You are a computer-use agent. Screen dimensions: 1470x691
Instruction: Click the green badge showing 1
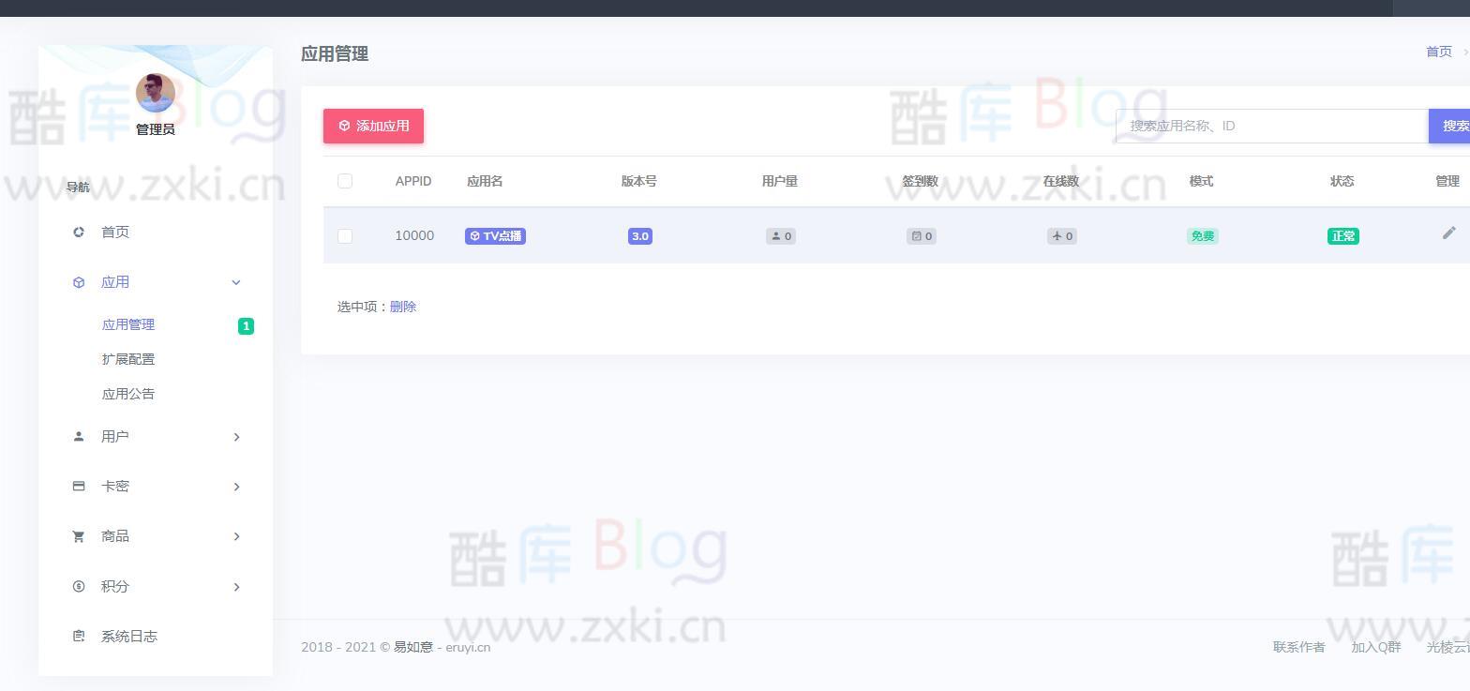[x=246, y=326]
